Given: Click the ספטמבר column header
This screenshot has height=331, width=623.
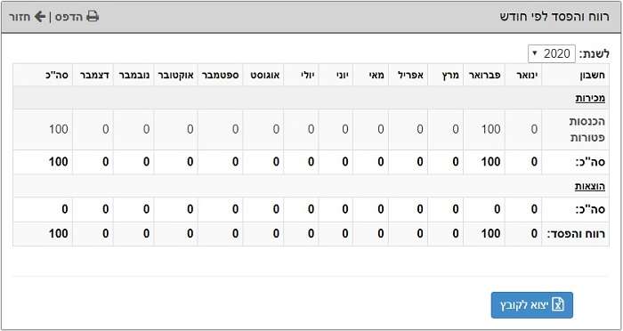Looking at the screenshot, I should 221,75.
